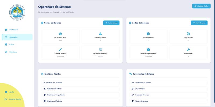Click the checkmark icon for Verificar Disponibilidade
Viewport: 215px width, 107px height.
coord(148,50)
